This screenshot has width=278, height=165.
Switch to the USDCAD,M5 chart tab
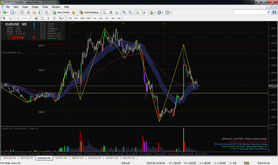click(x=9, y=158)
